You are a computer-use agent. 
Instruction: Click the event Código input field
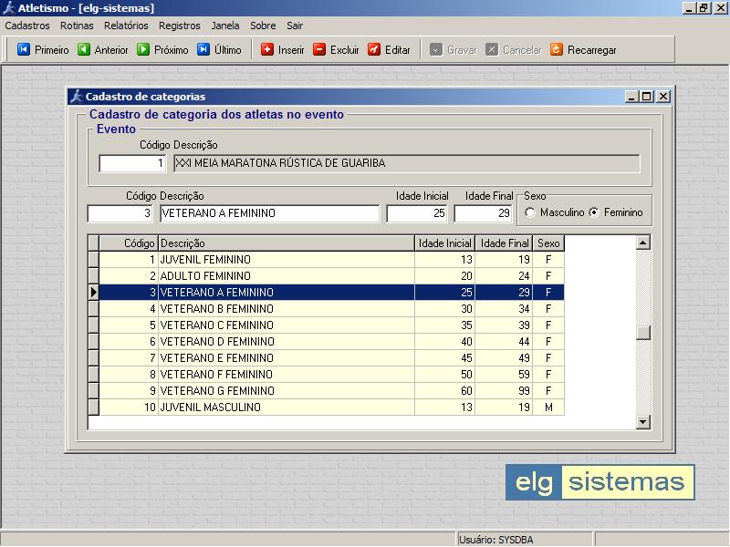[132, 163]
